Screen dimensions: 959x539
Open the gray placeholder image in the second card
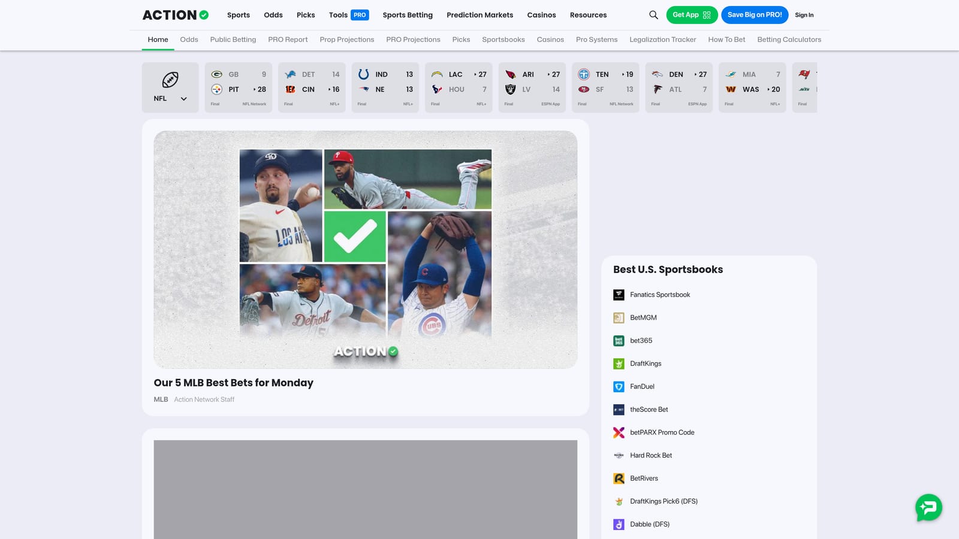click(x=366, y=490)
